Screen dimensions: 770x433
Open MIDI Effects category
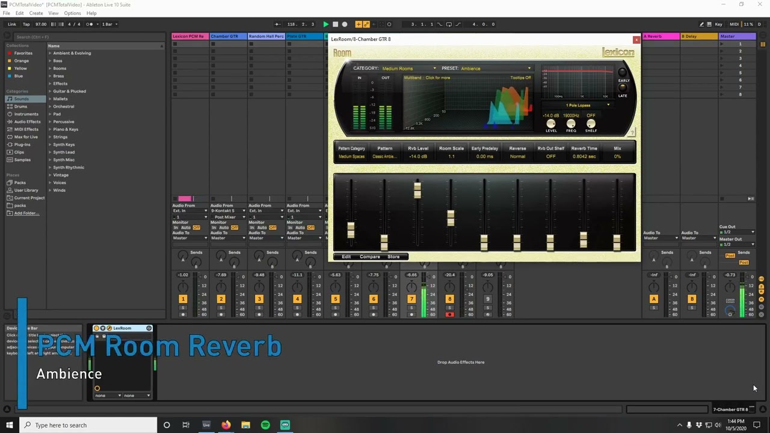click(26, 129)
